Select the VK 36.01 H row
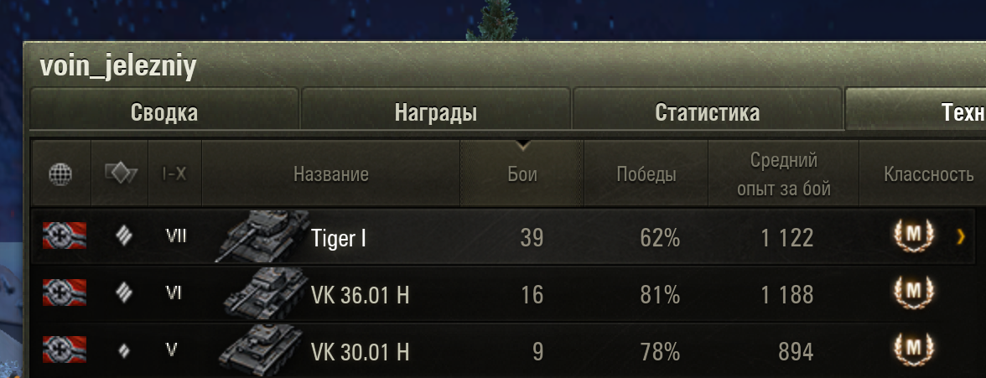The width and height of the screenshot is (986, 378). pyautogui.click(x=503, y=293)
